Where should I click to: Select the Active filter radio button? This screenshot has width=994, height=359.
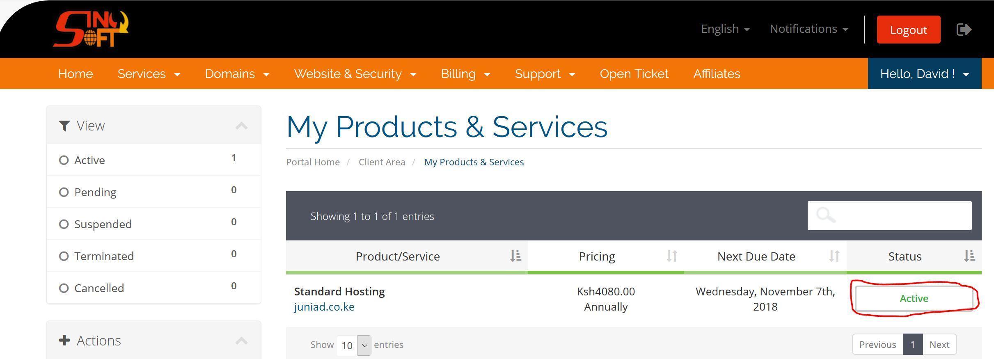click(x=64, y=160)
